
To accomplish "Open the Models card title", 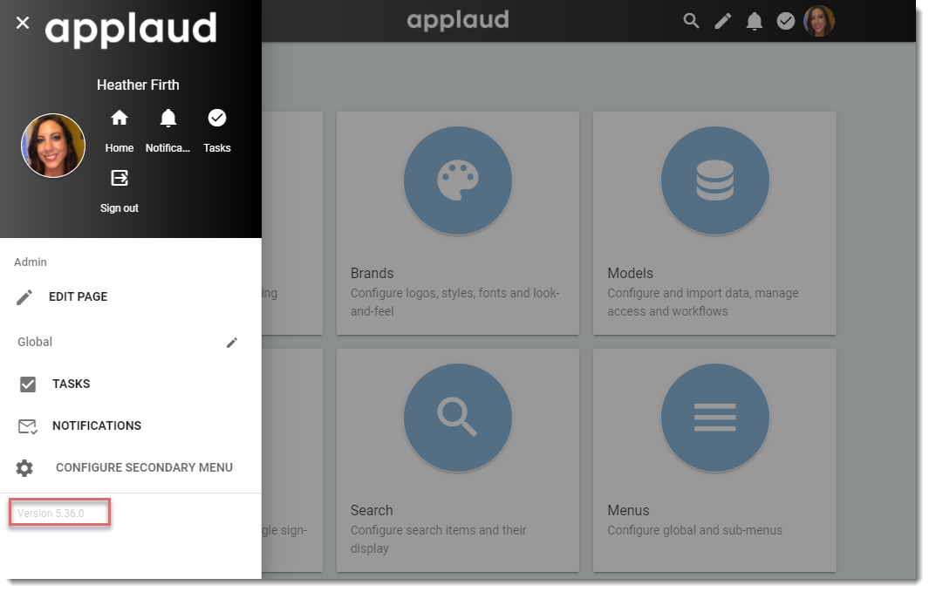I will tap(630, 273).
